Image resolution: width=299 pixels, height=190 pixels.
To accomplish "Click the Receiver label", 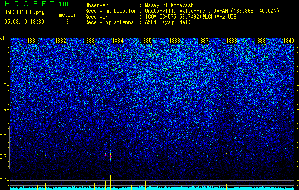I will pos(96,17).
